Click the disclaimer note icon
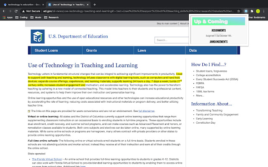 point(29,111)
